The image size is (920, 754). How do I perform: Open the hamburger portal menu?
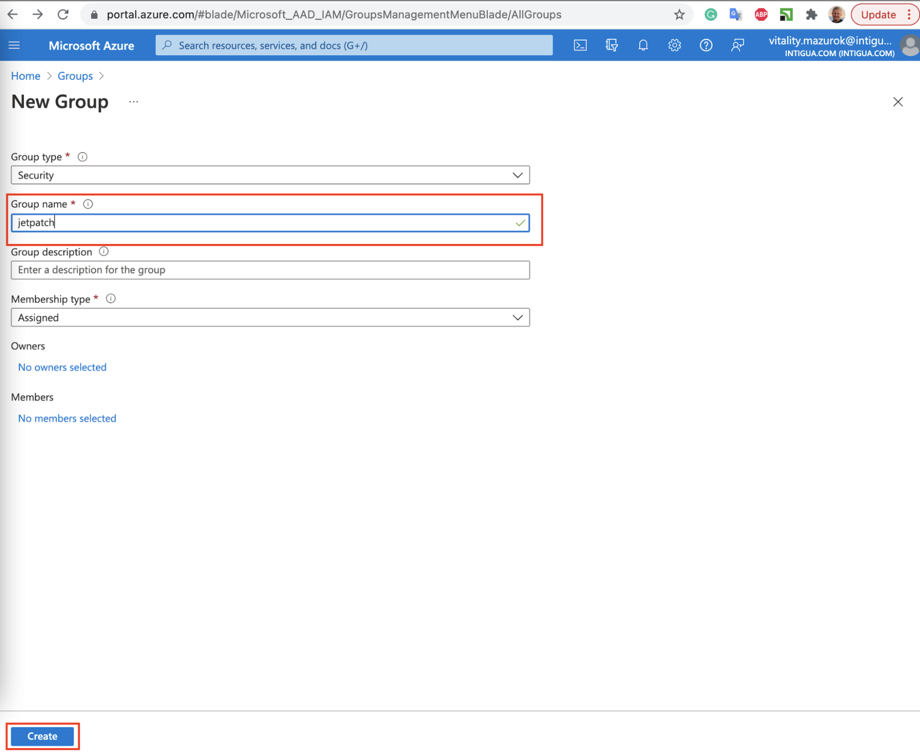[14, 45]
